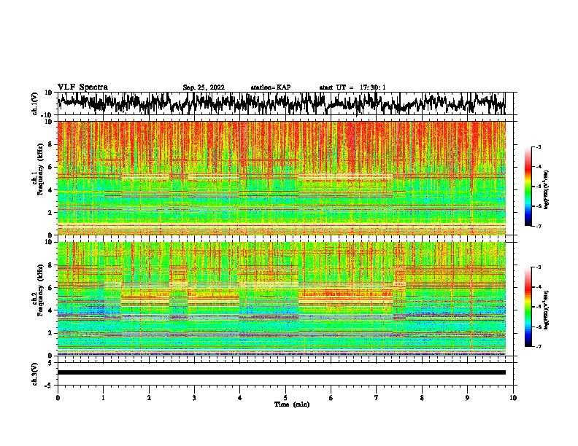The width and height of the screenshot is (578, 446).
Task: Click ch.2 spectrogram frequency tick "2"
Action: pyautogui.click(x=50, y=333)
